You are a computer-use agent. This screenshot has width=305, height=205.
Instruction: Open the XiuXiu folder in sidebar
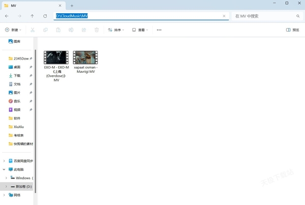click(x=16, y=127)
